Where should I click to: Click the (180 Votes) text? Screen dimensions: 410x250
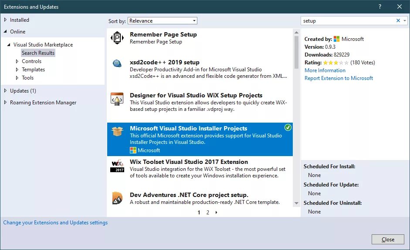click(x=363, y=63)
